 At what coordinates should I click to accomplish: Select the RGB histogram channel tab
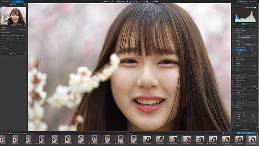pyautogui.click(x=243, y=24)
